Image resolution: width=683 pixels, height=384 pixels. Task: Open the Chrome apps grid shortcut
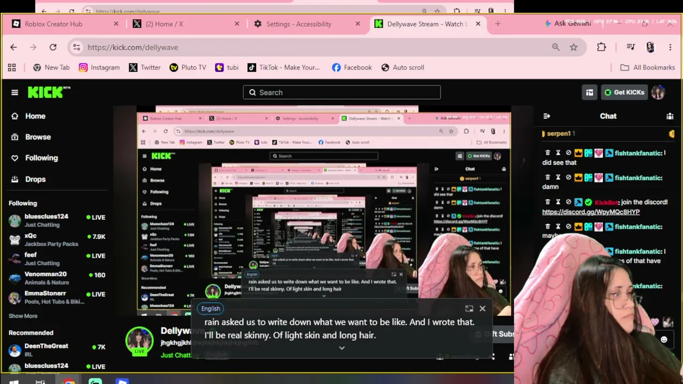click(12, 67)
